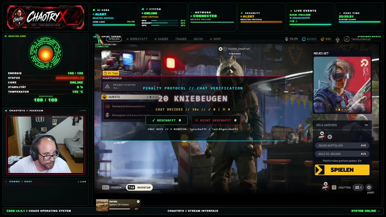Screen dimensions: 386x217
Task: Click the Nicht Geschafft vote button
Action: point(216,120)
